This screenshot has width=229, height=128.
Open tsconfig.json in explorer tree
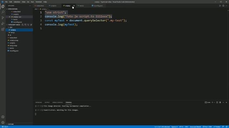click(19, 51)
